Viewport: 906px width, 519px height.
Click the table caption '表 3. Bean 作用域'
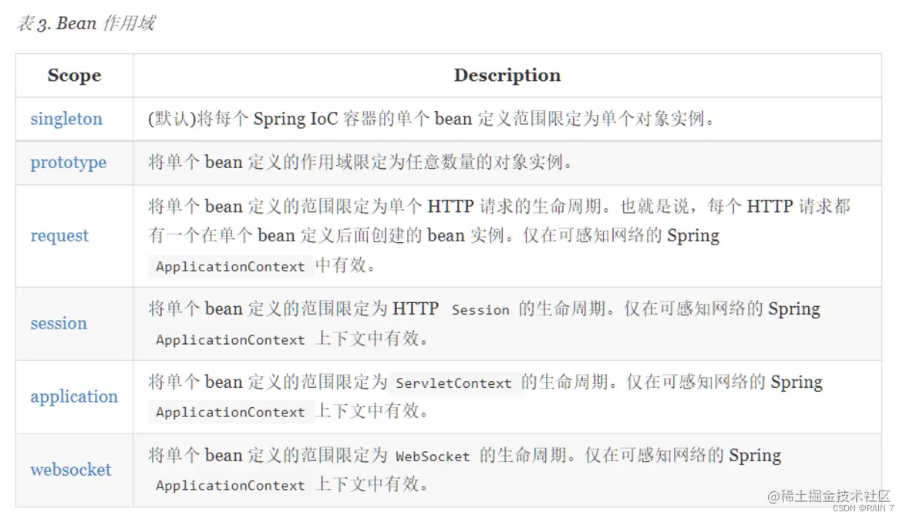click(x=86, y=23)
